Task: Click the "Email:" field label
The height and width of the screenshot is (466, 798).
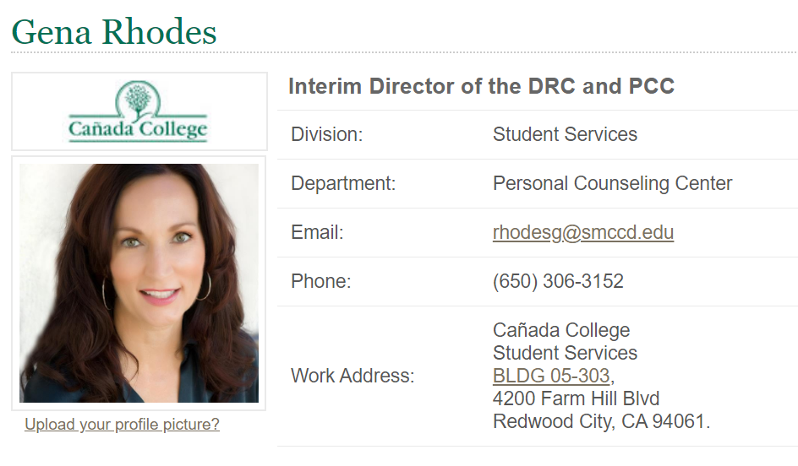Action: click(317, 232)
